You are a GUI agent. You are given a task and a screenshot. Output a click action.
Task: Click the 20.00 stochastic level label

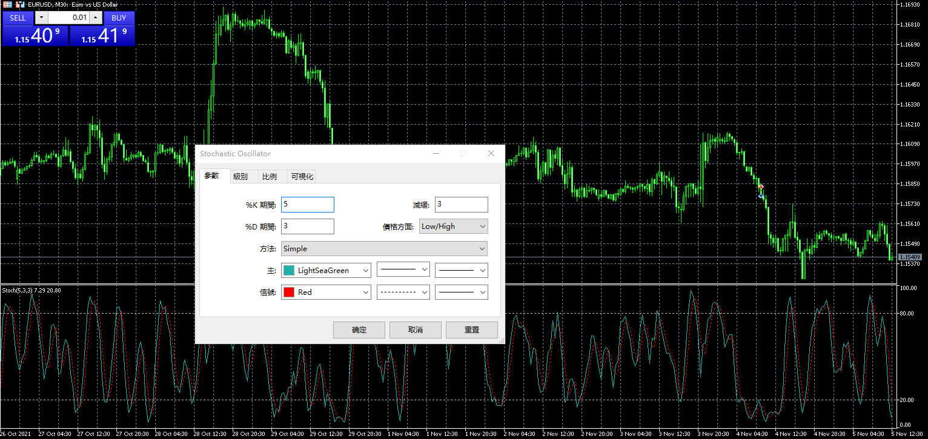click(906, 400)
